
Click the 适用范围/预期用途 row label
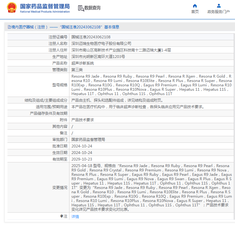(x=52, y=107)
